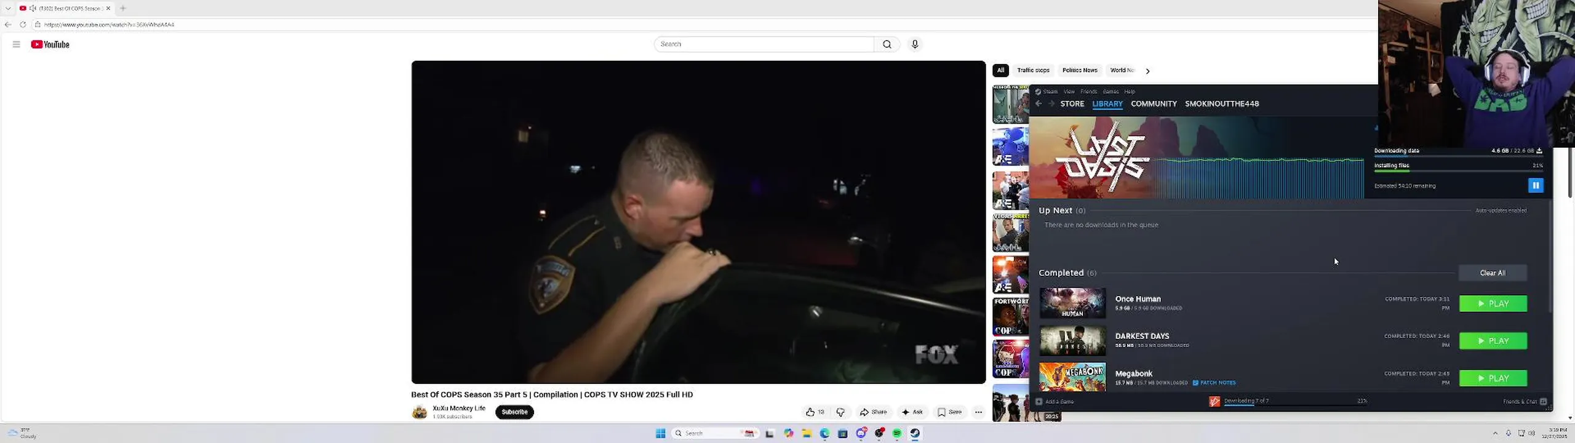Click the voice search microphone icon
Viewport: 1575px width, 443px height.
914,44
